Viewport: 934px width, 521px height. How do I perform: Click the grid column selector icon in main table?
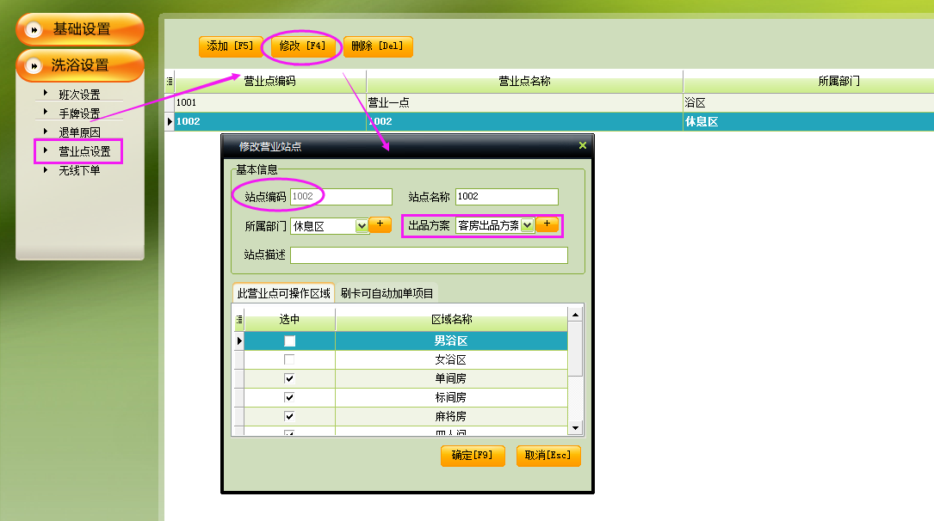tap(169, 81)
